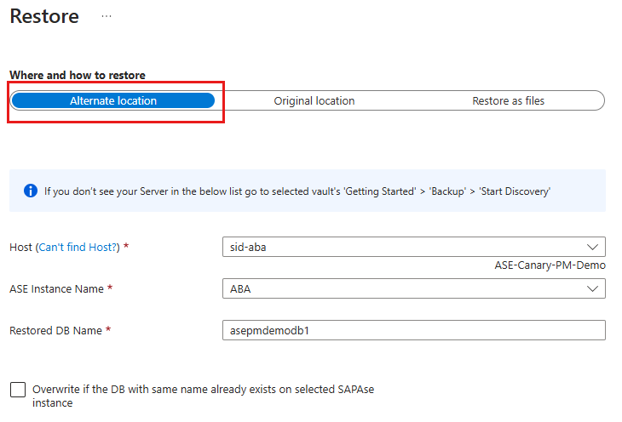Click the Restored DB Name label

pyautogui.click(x=56, y=330)
